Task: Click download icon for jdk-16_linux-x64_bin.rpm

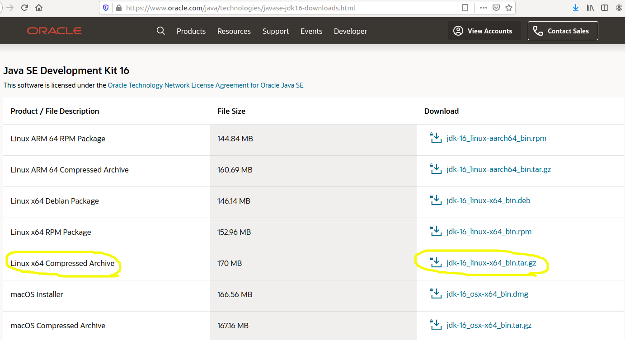Action: 435,231
